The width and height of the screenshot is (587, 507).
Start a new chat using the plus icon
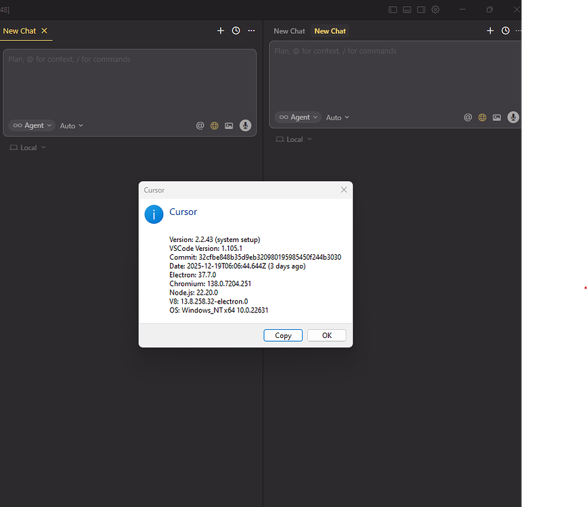221,30
